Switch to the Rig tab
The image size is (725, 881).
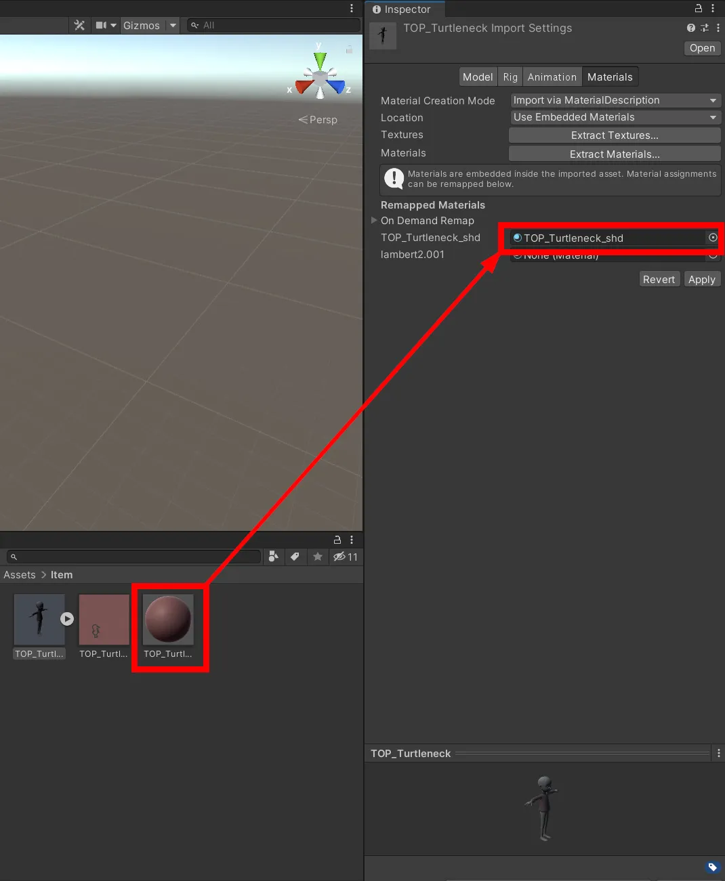(x=510, y=77)
